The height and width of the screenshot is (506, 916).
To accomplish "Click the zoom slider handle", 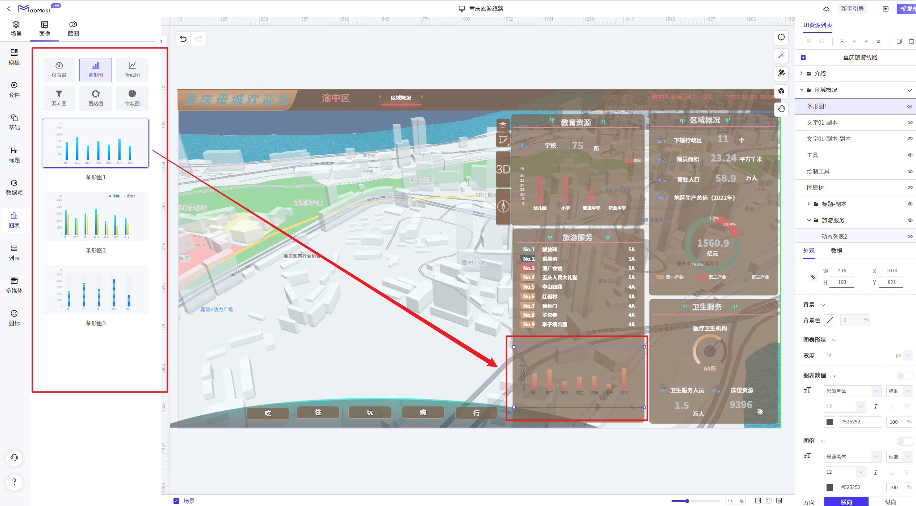I will (x=687, y=501).
